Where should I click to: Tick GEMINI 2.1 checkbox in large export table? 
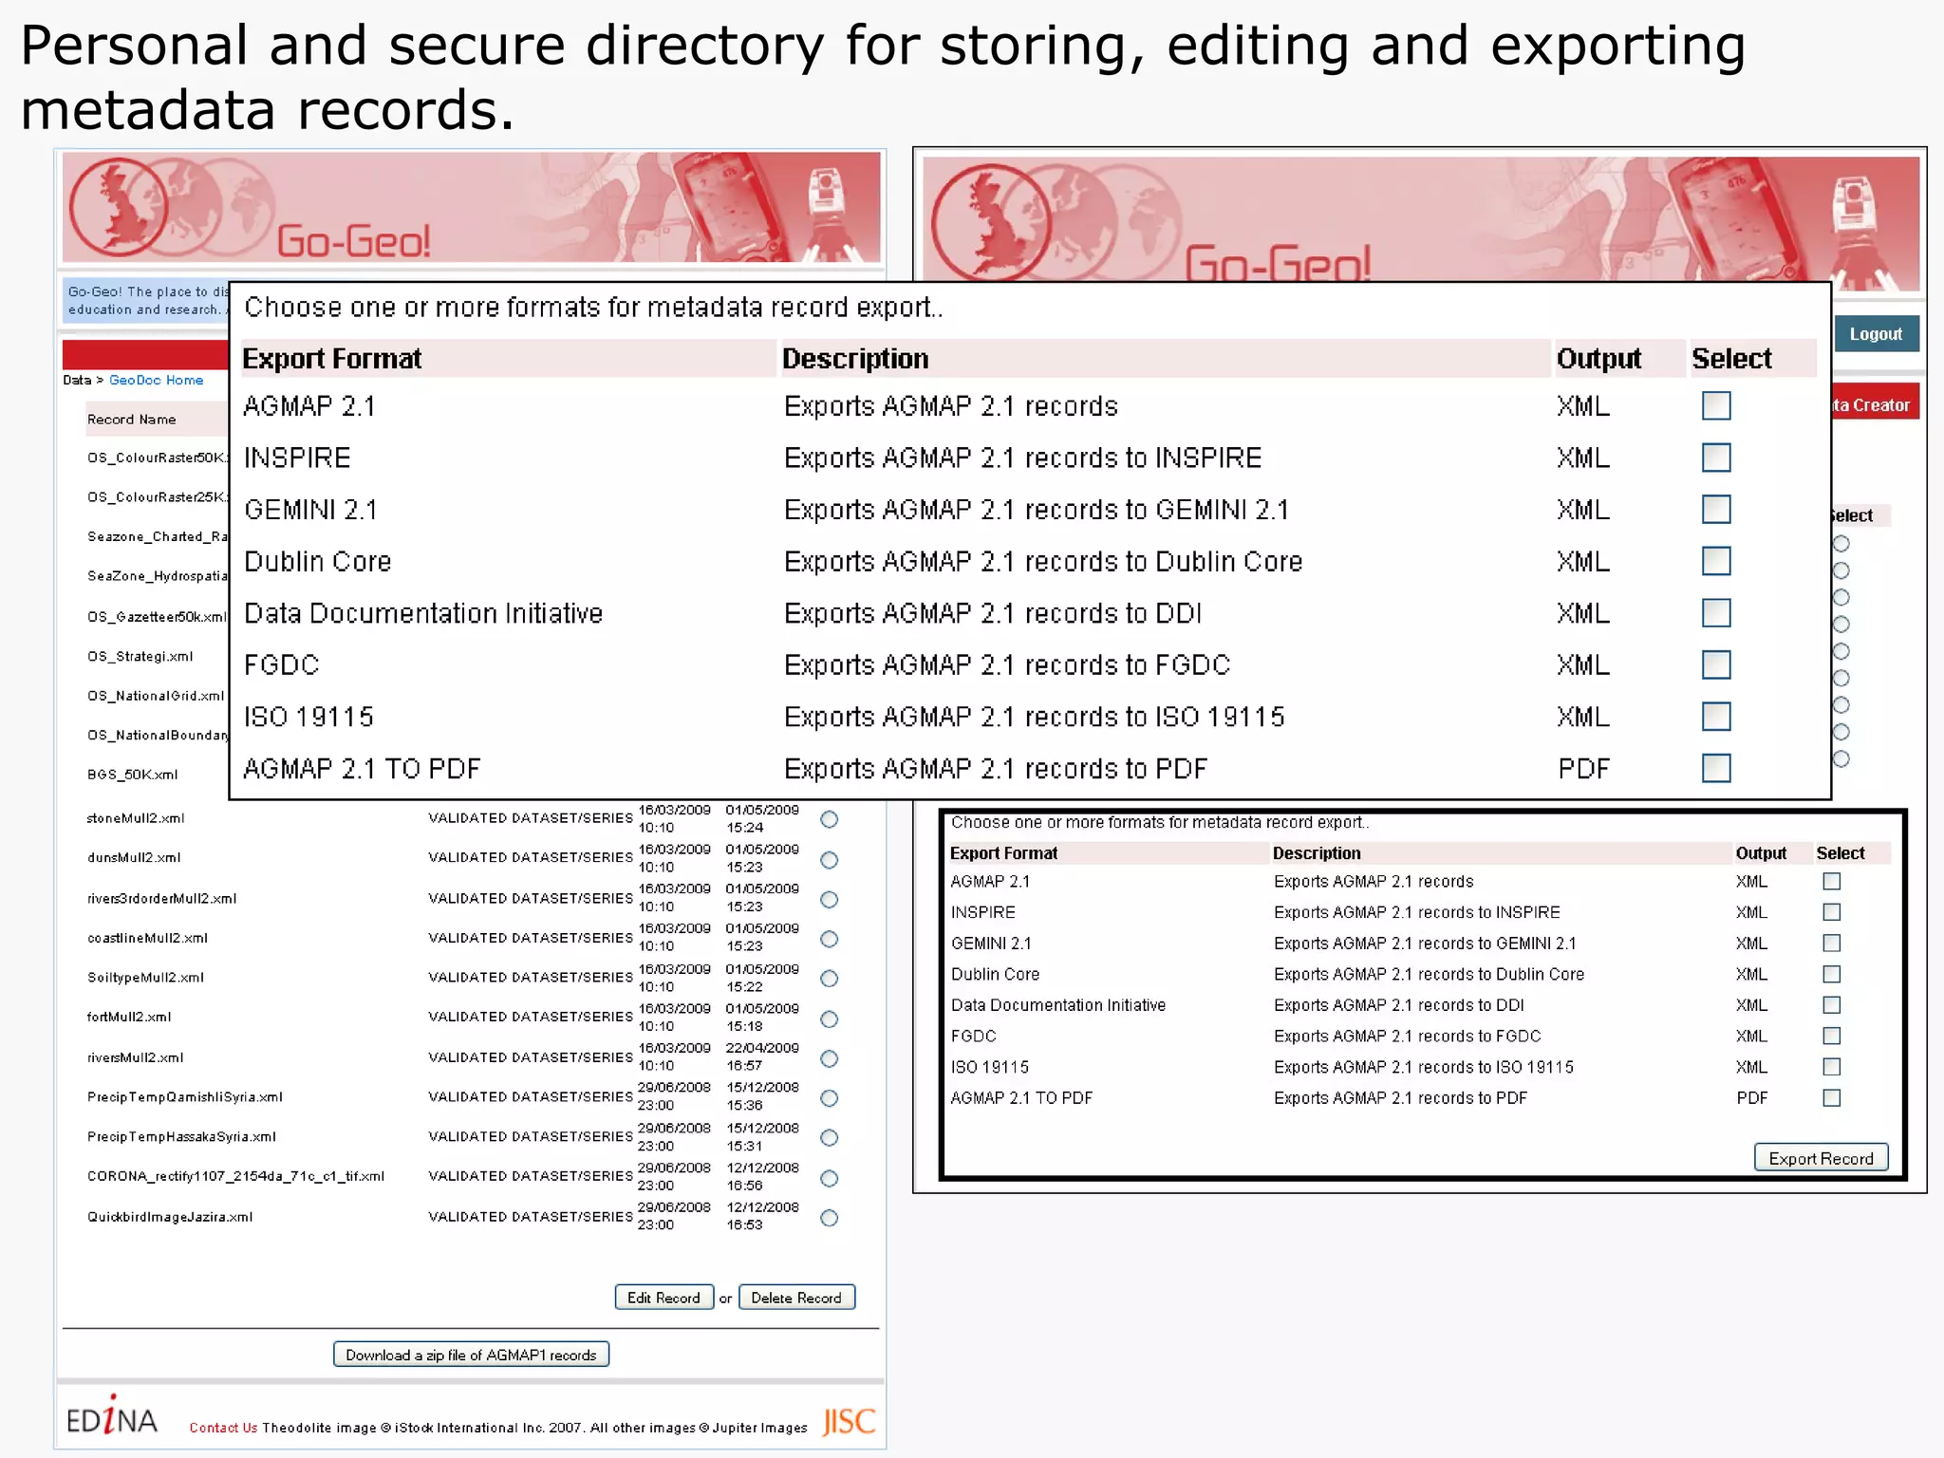click(x=1716, y=510)
